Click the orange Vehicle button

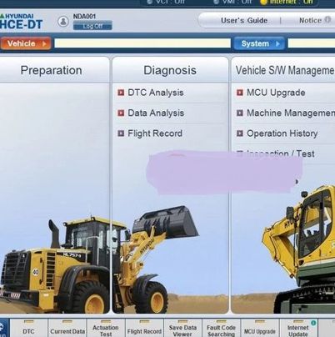tap(26, 43)
